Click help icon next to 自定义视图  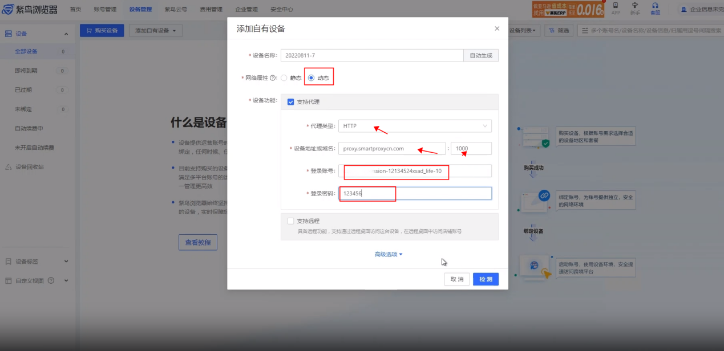(51, 280)
